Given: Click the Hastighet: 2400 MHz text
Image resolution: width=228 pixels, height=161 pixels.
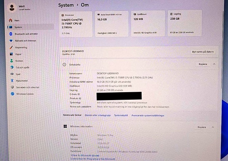Looking at the screenshot, I should click(107, 33).
